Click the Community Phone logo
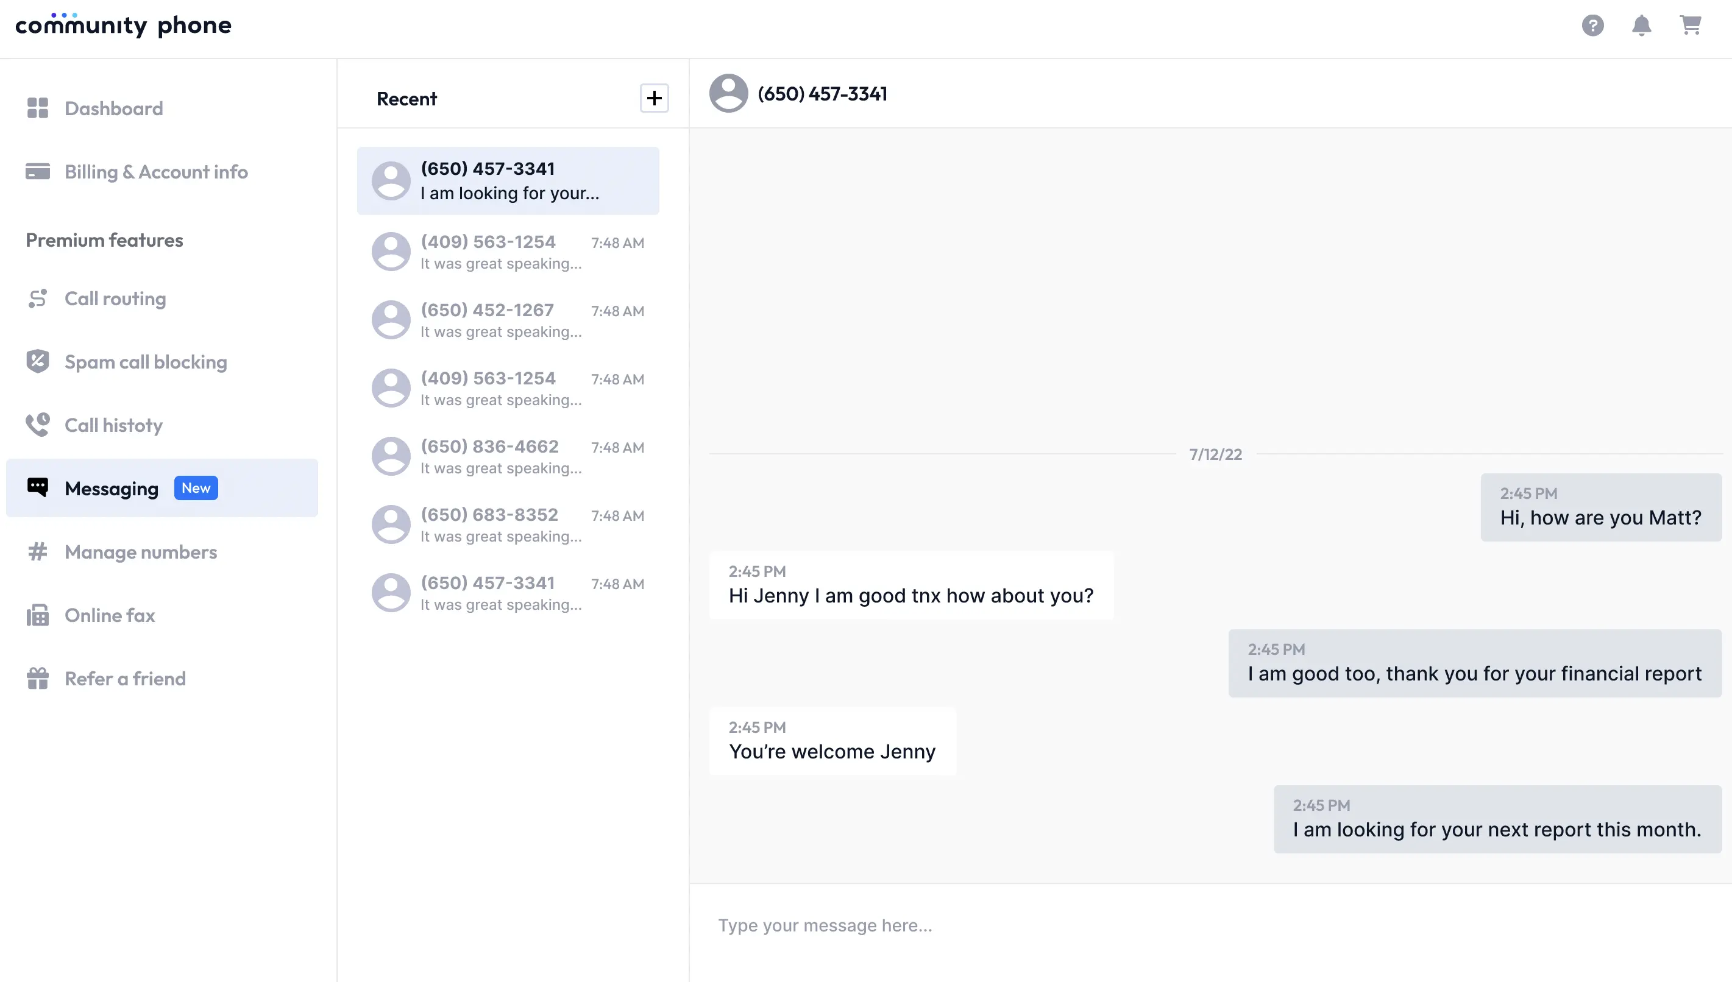The image size is (1732, 982). coord(124,26)
